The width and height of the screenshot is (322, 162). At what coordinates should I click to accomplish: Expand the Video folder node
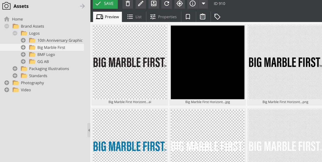(7, 90)
